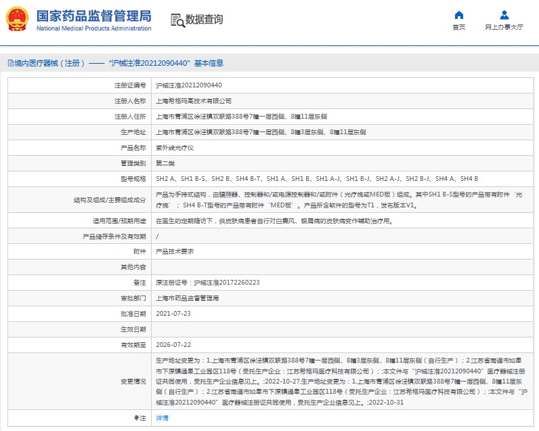Select registration number 沪械注准20212090440 value
Viewport: 539px width, 431px height.
pos(189,85)
